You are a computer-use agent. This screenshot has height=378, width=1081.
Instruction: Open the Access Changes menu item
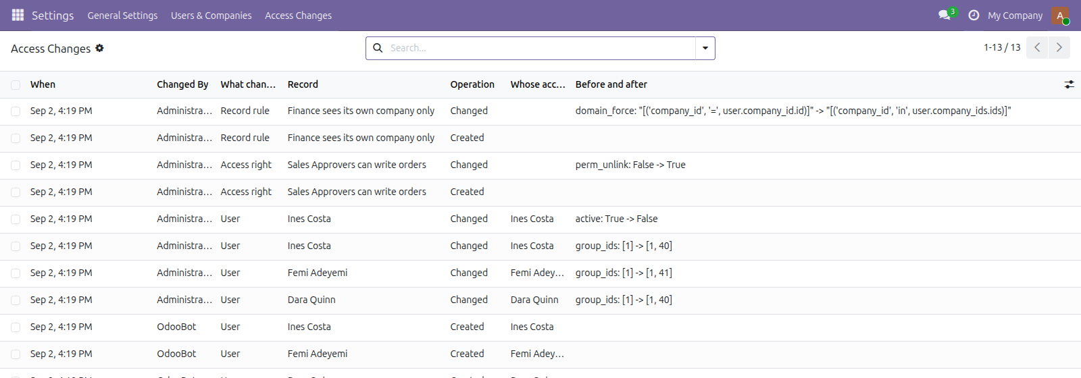(x=298, y=15)
